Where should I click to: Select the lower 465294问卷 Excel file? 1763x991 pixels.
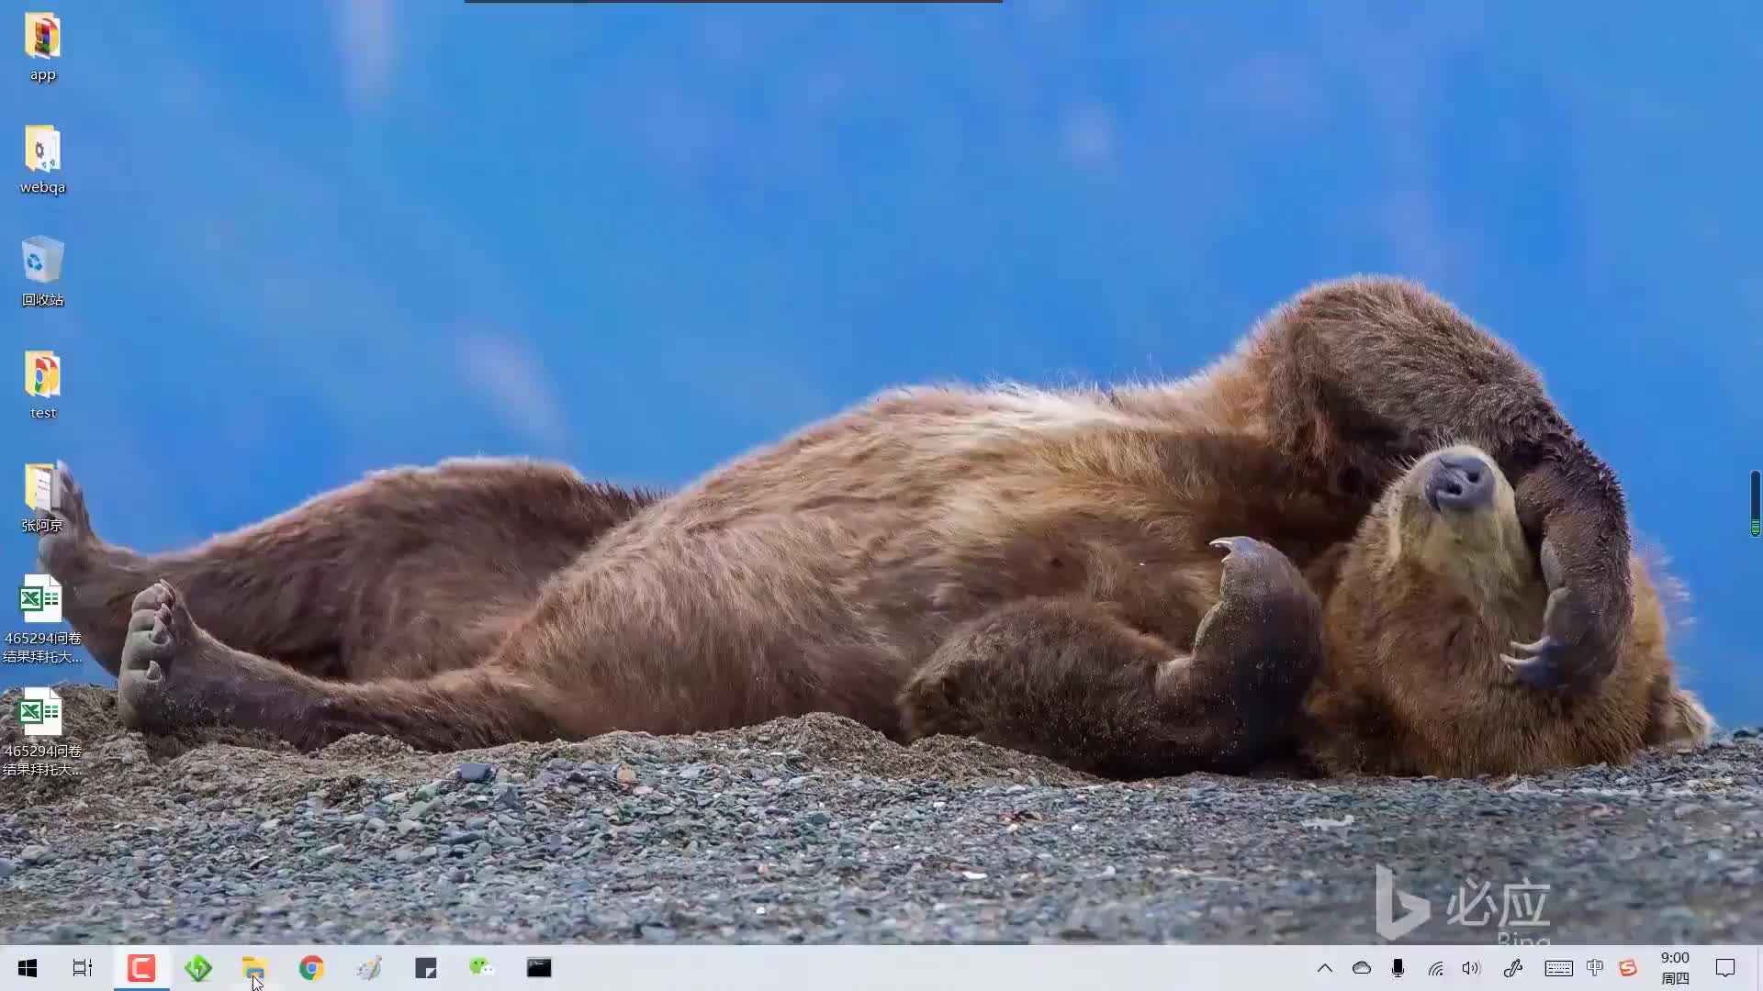(42, 732)
